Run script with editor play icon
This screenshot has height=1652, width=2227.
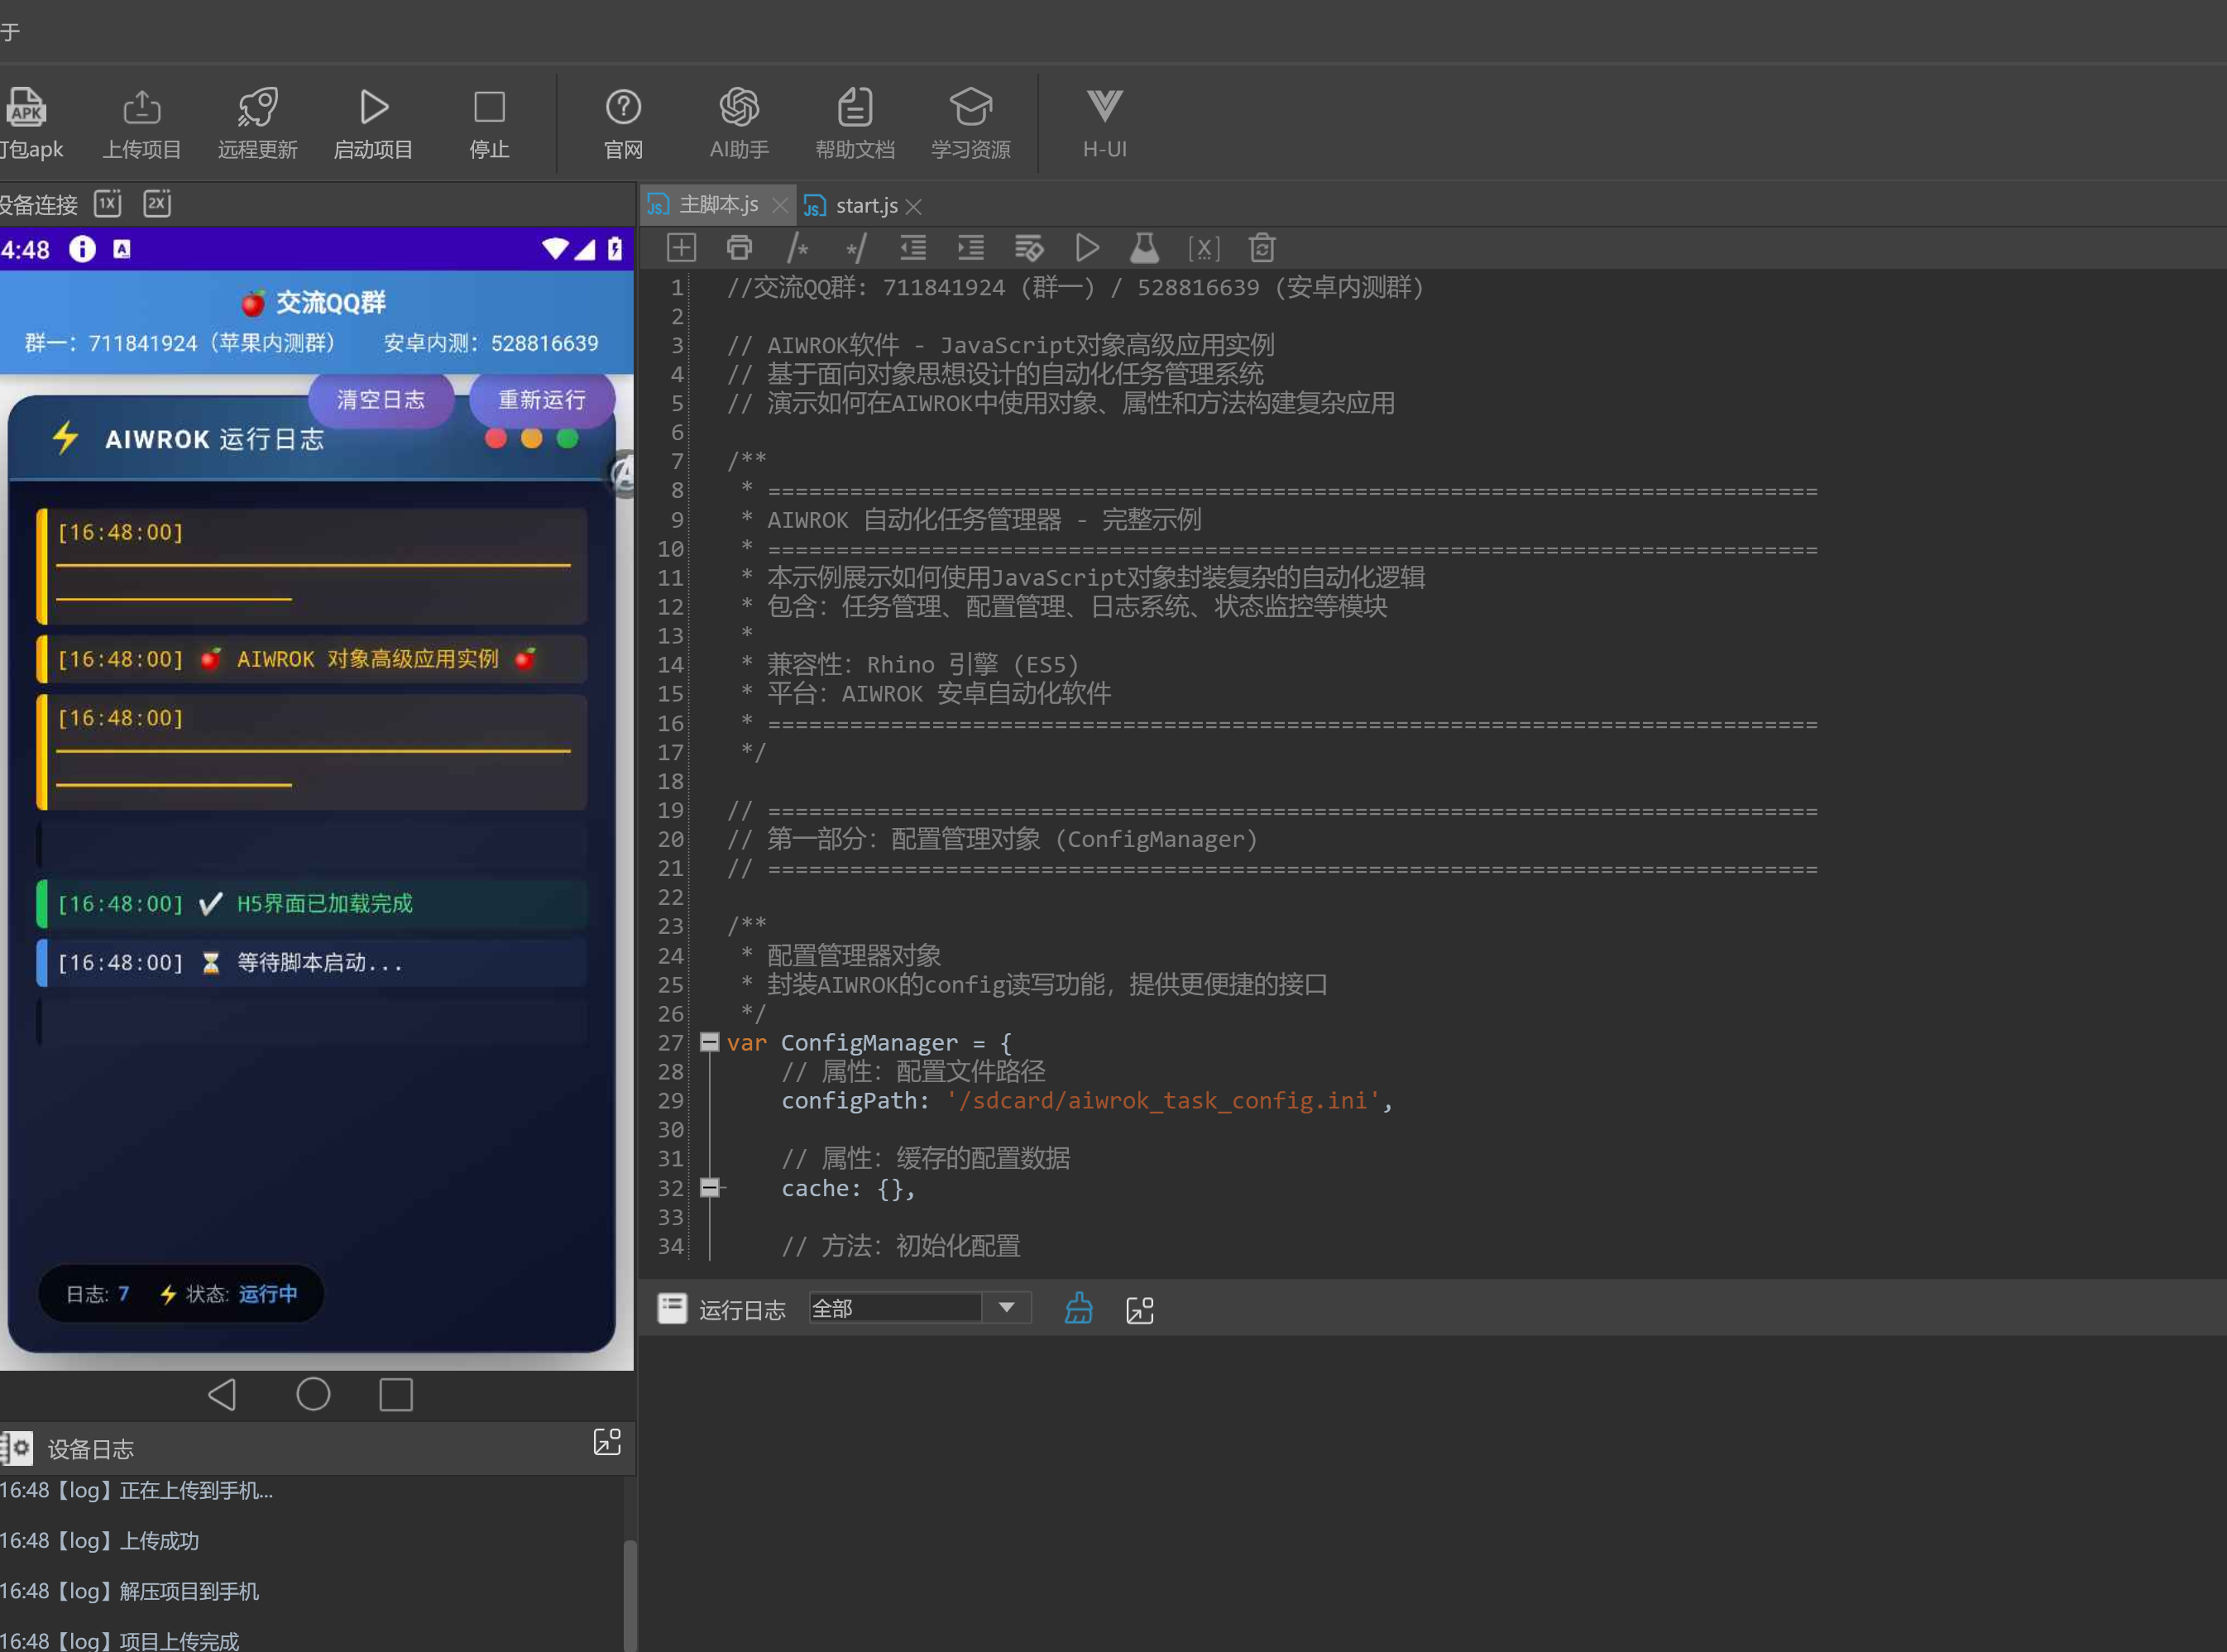click(1087, 247)
